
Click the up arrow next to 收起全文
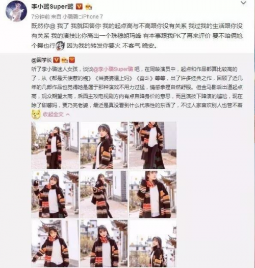click(68, 115)
